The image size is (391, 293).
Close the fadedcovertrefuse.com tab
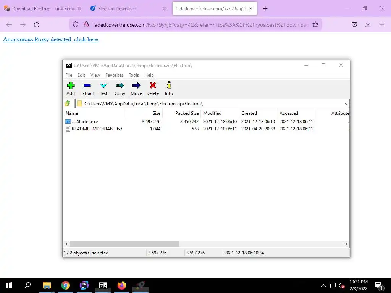pos(251,8)
